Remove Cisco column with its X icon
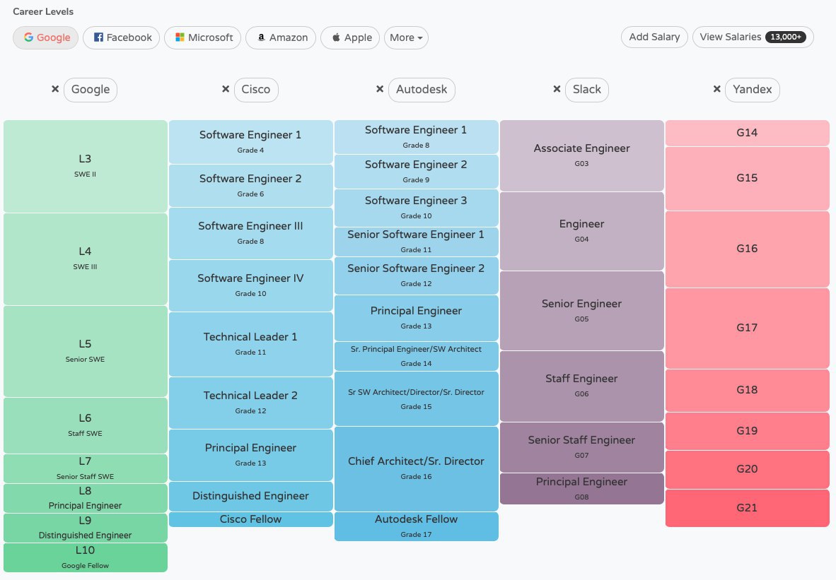 pos(226,89)
